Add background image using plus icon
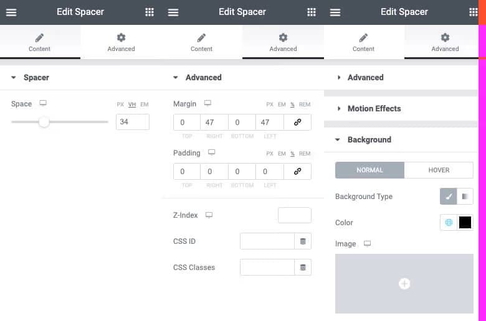486x321 pixels. (404, 284)
